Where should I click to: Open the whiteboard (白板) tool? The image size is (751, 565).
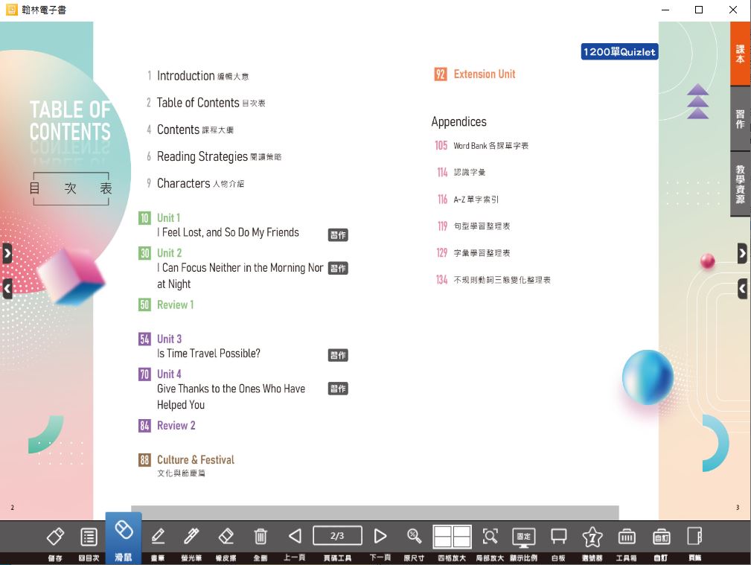(x=558, y=537)
